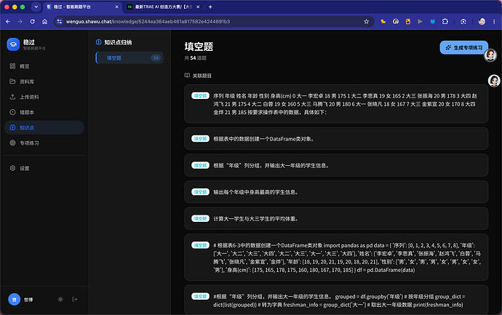Viewport: 502px width, 315px height.
Task: Open code card with grouped = df.groupby
Action: (336, 300)
